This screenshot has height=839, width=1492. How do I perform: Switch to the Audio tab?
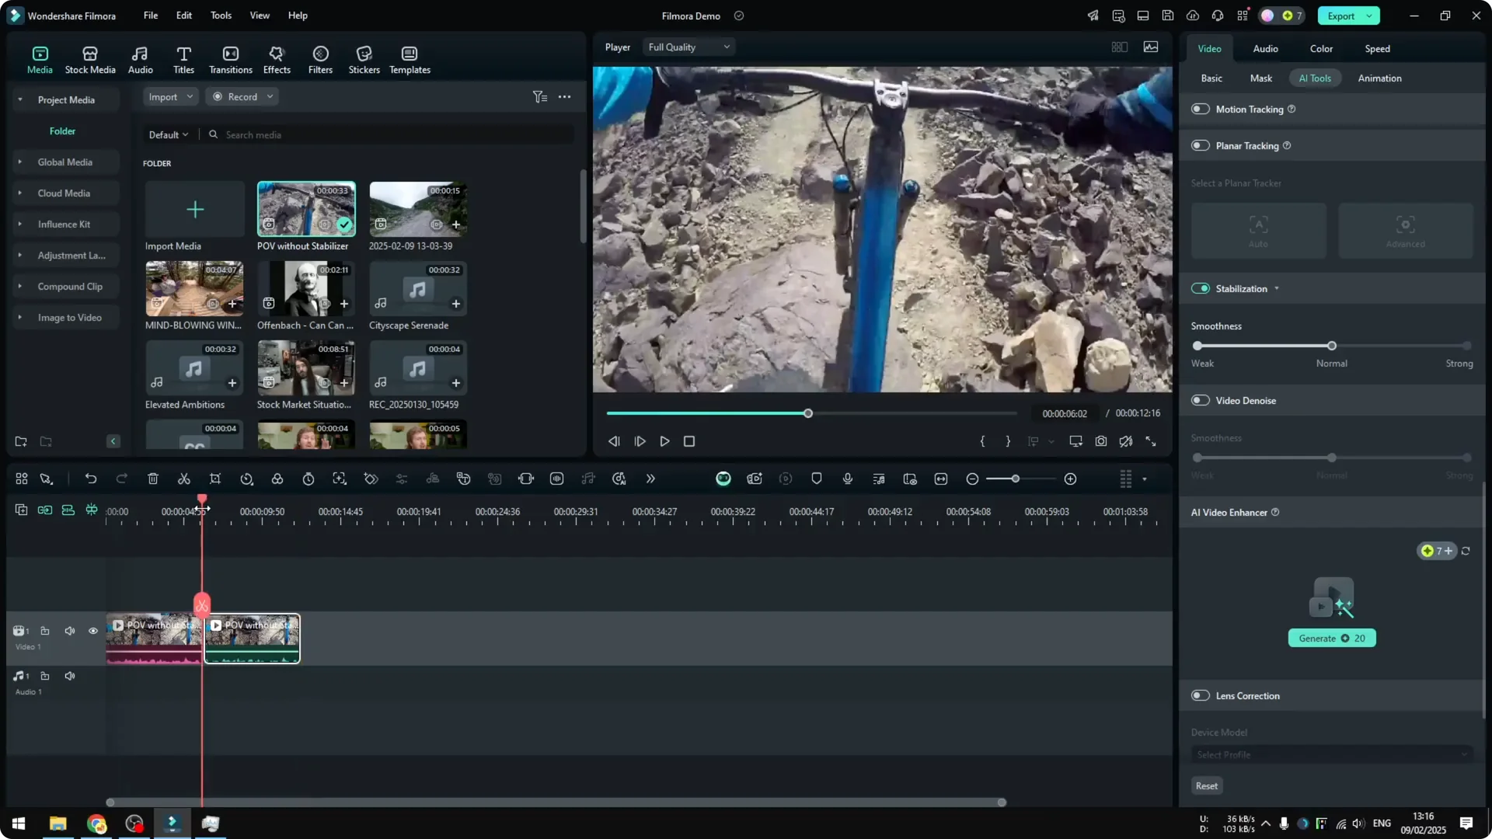pos(1265,48)
